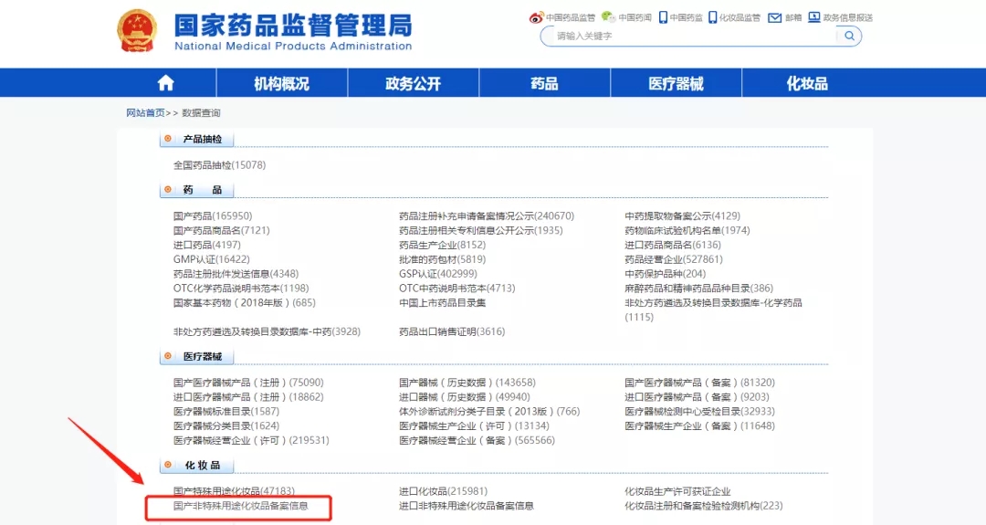Click the phone icon beside 中国药监
The image size is (986, 525).
[663, 17]
